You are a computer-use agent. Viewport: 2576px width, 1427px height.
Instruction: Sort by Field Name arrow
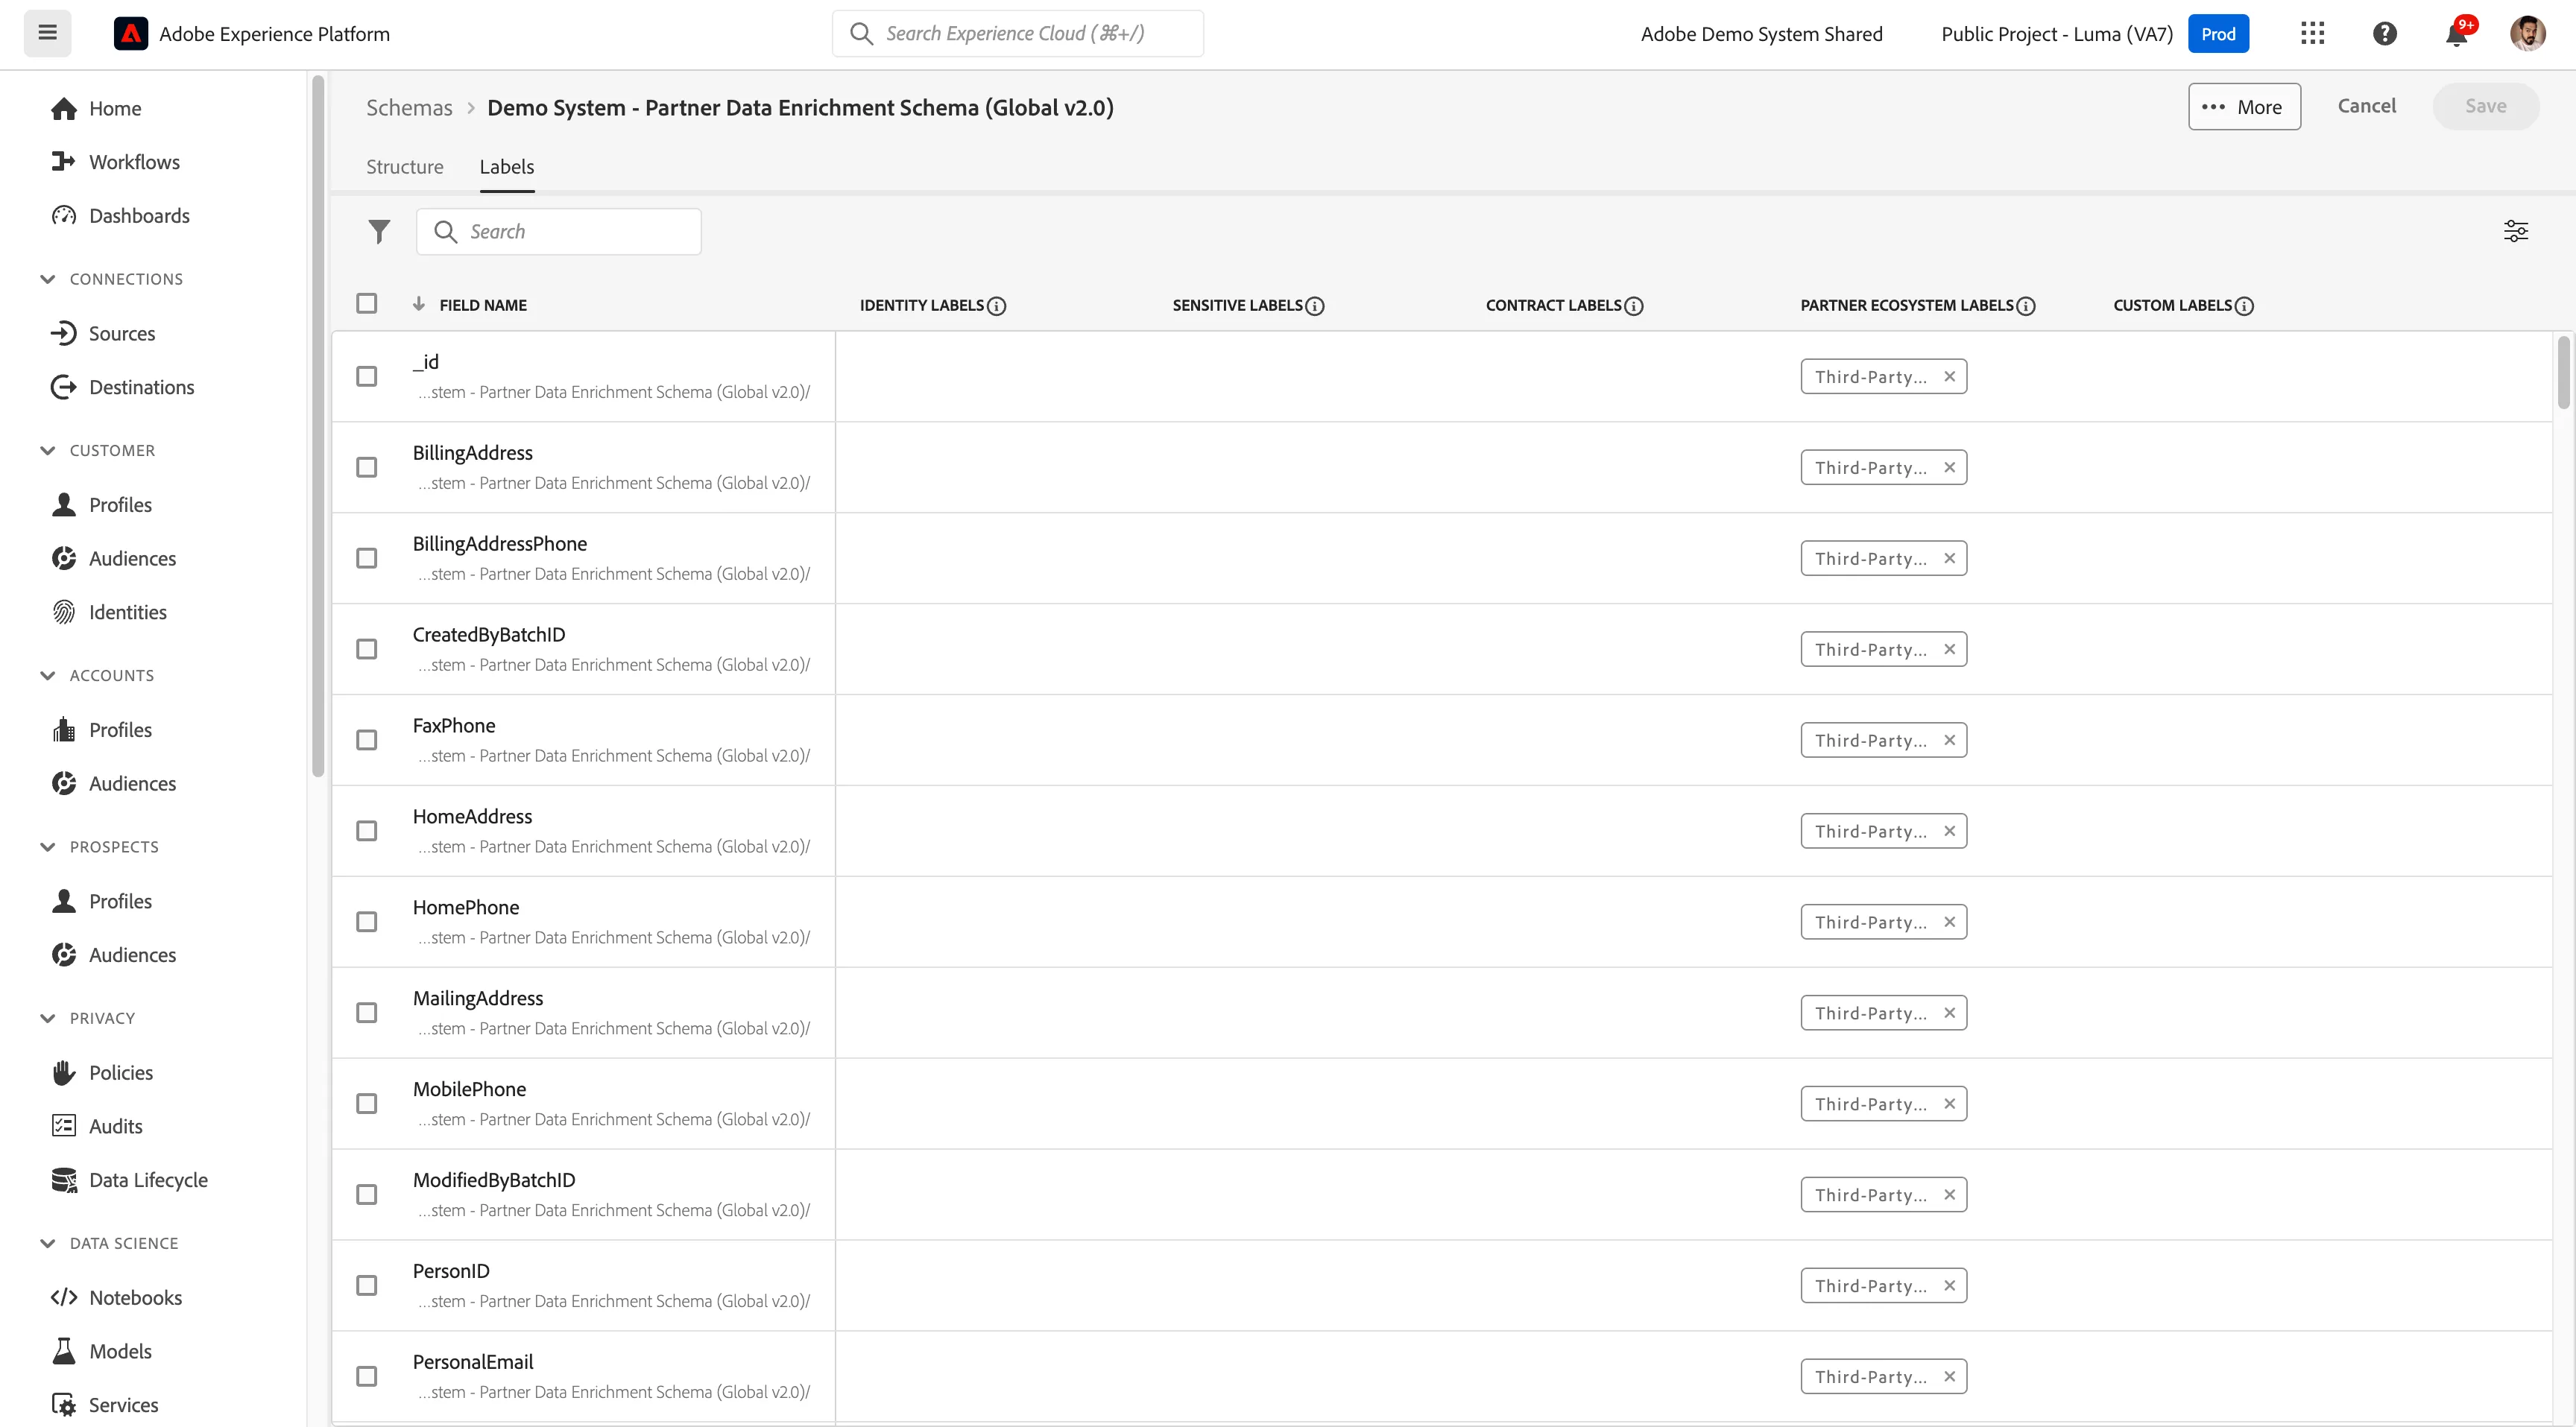tap(419, 304)
